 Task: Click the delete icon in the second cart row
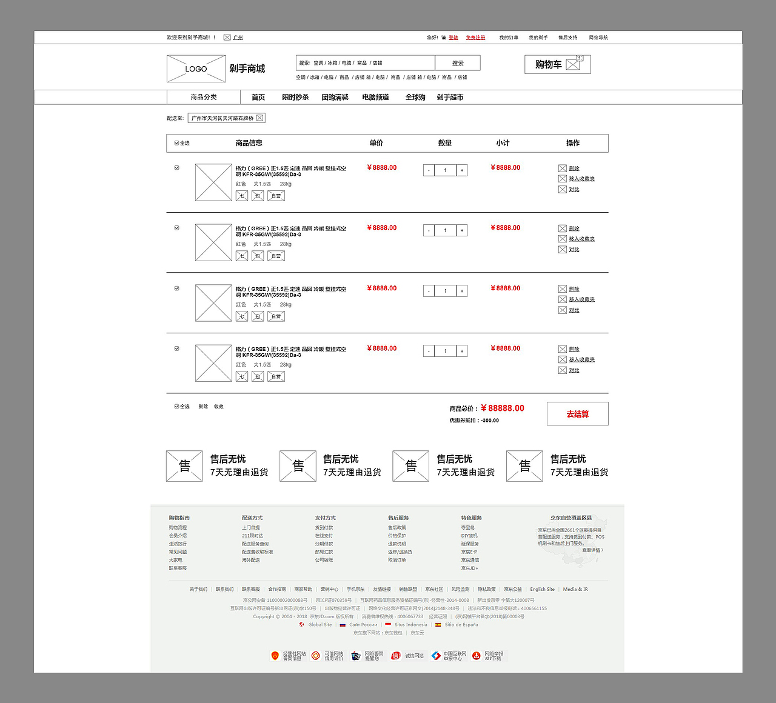(x=563, y=228)
